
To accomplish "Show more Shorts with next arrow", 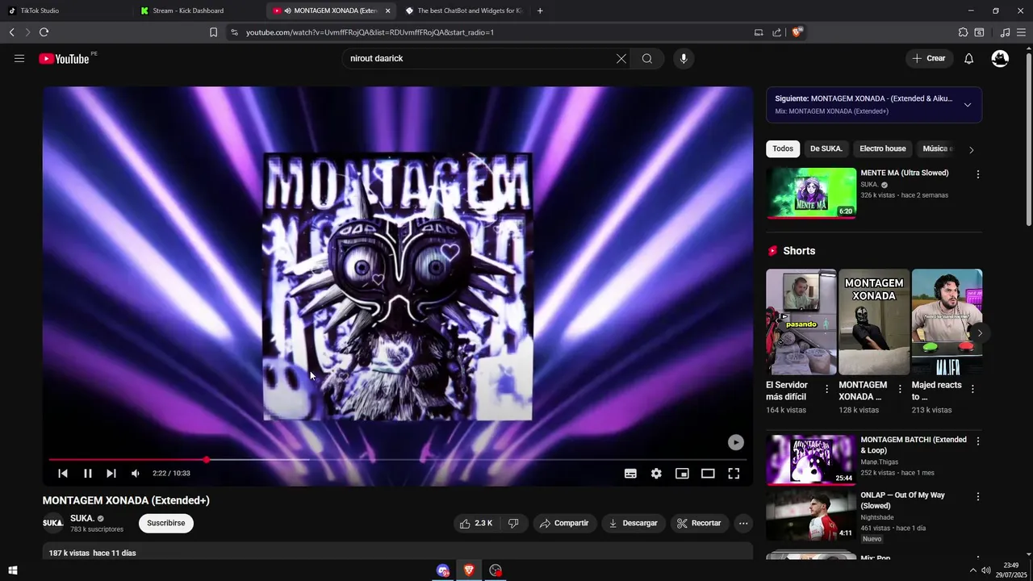I will point(980,332).
